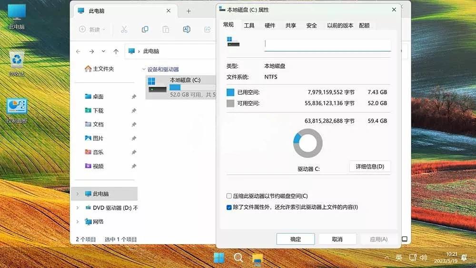Select the 回收站 recycle bin desktop icon

pos(17,64)
